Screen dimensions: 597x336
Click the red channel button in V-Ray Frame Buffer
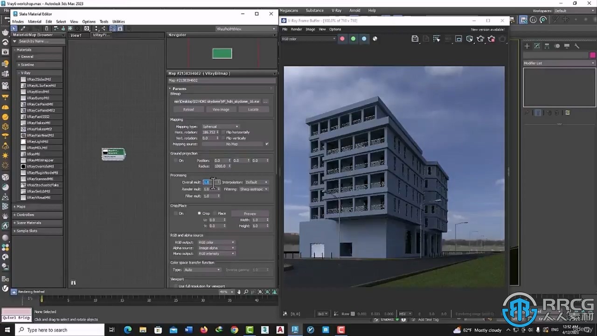tap(342, 39)
